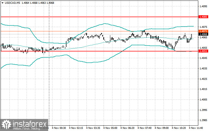Select the 1.4015 price axis value
This screenshot has width=209, height=131.
click(203, 89)
